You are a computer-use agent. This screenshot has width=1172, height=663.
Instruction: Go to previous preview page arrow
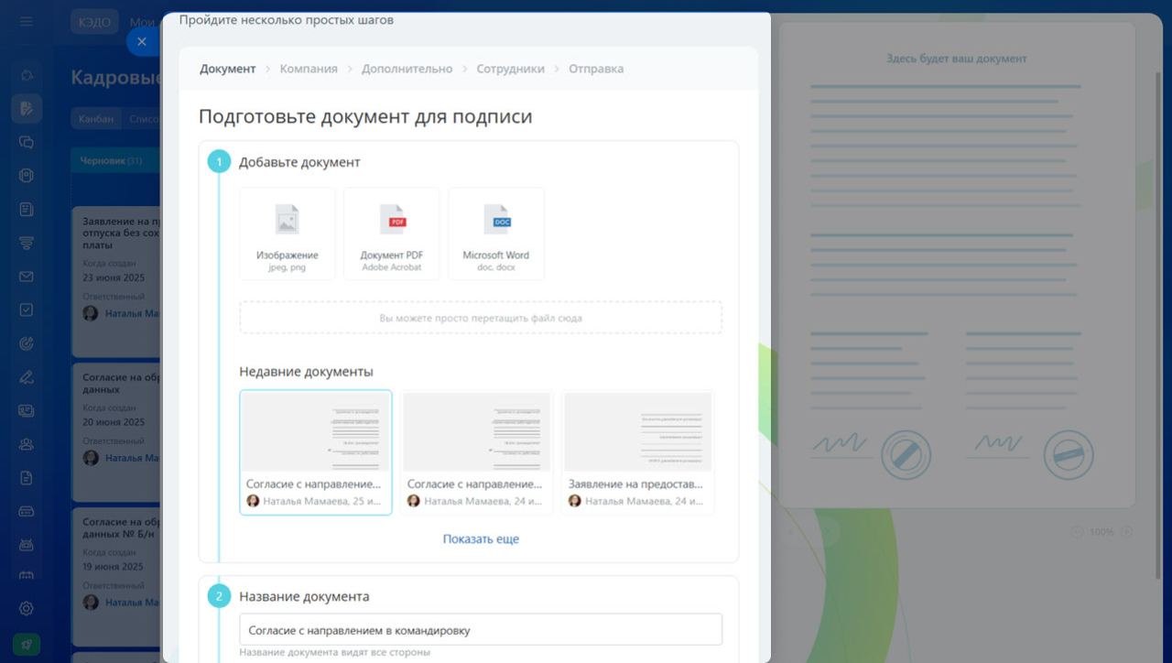[792, 531]
